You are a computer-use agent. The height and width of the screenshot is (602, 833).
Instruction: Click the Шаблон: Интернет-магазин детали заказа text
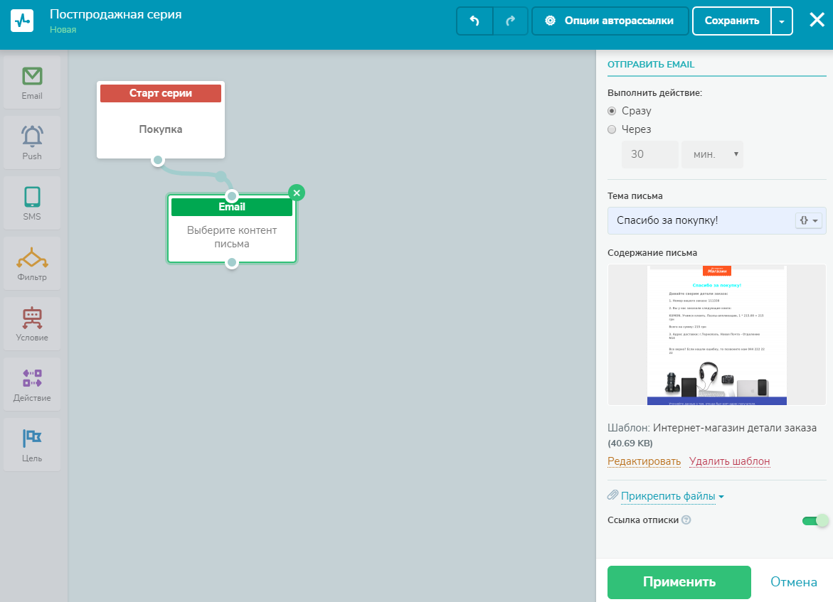tap(712, 428)
